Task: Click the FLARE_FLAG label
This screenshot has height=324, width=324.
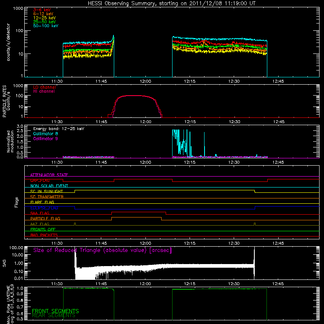Action: click(x=42, y=202)
